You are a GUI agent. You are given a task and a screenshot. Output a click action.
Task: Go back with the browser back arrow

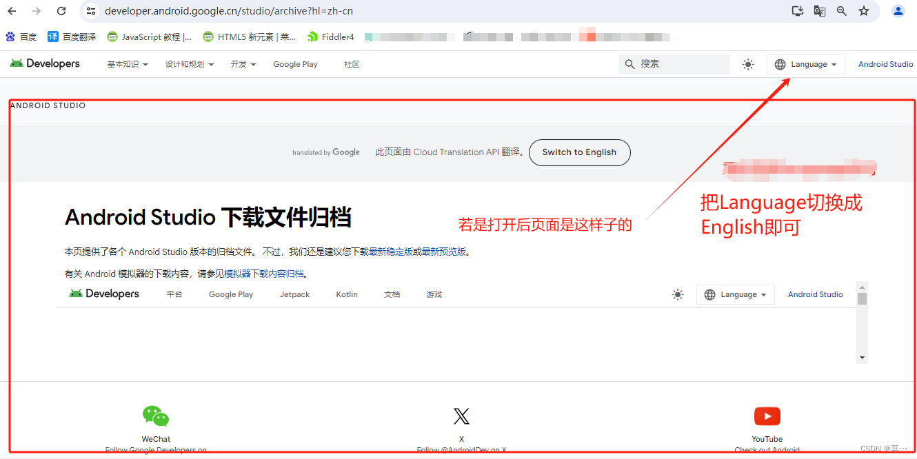12,11
